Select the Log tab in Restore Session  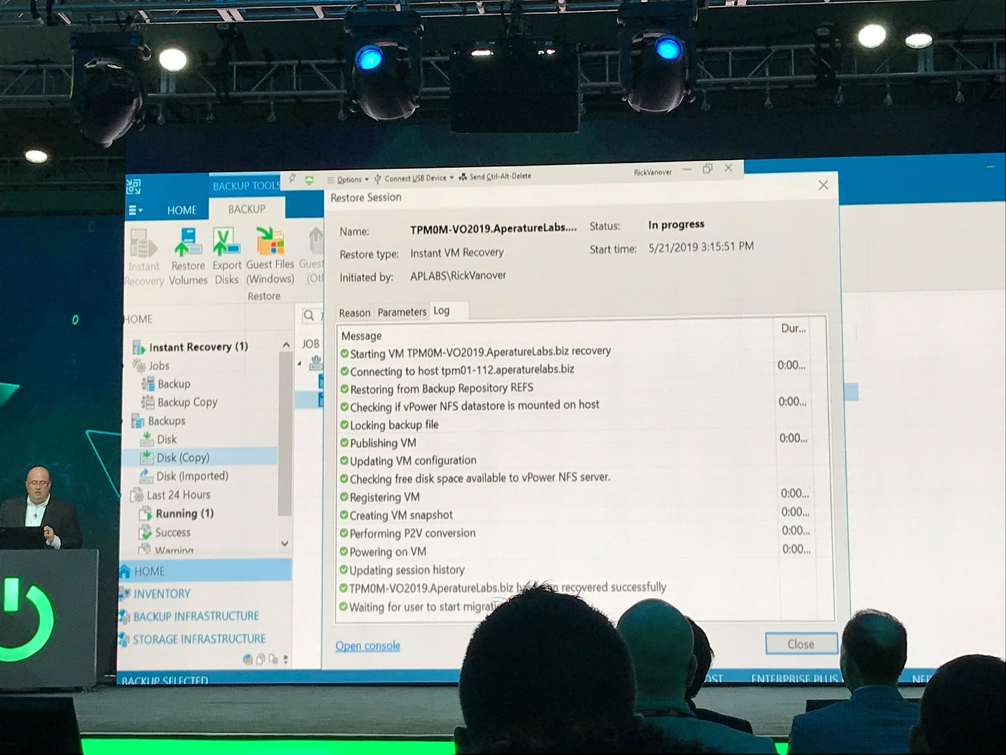tap(442, 311)
